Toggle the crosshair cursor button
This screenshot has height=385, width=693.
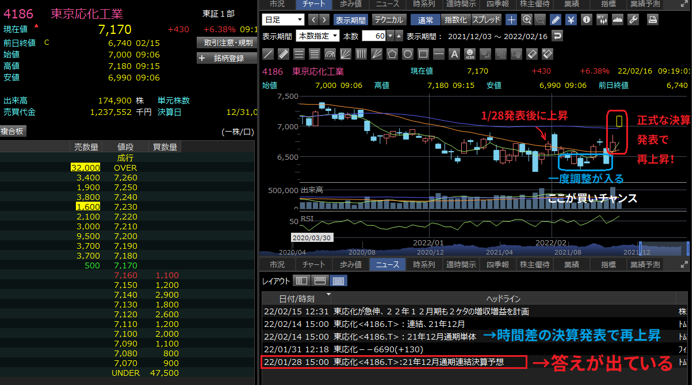pyautogui.click(x=511, y=20)
